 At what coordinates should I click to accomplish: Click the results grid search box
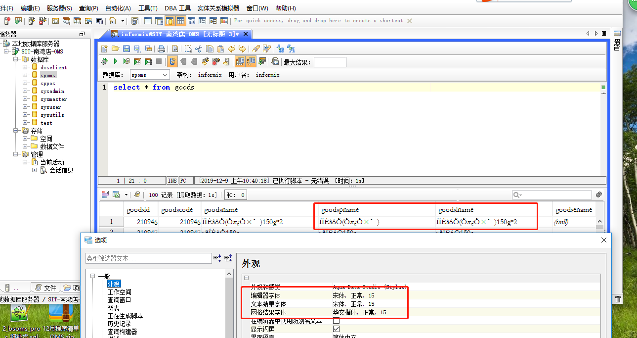(x=552, y=195)
